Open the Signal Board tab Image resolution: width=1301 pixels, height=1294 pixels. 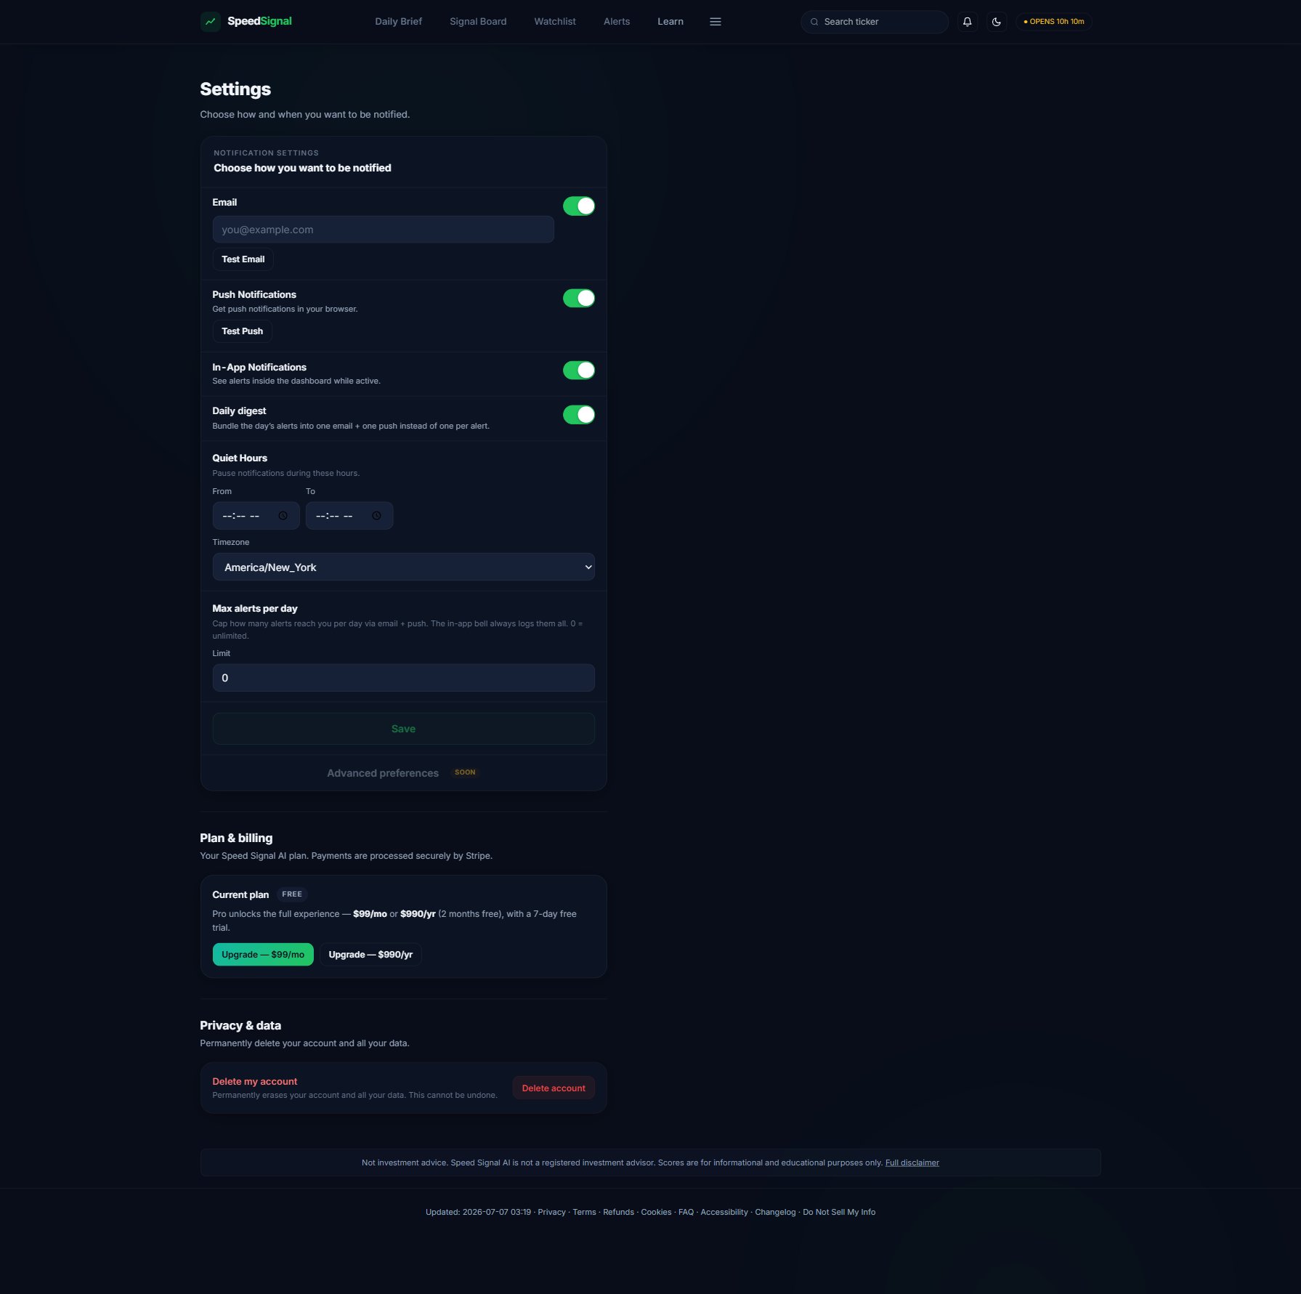[x=478, y=22]
